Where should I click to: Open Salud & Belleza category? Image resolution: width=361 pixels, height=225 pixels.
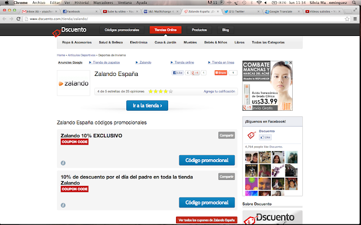[x=111, y=42]
